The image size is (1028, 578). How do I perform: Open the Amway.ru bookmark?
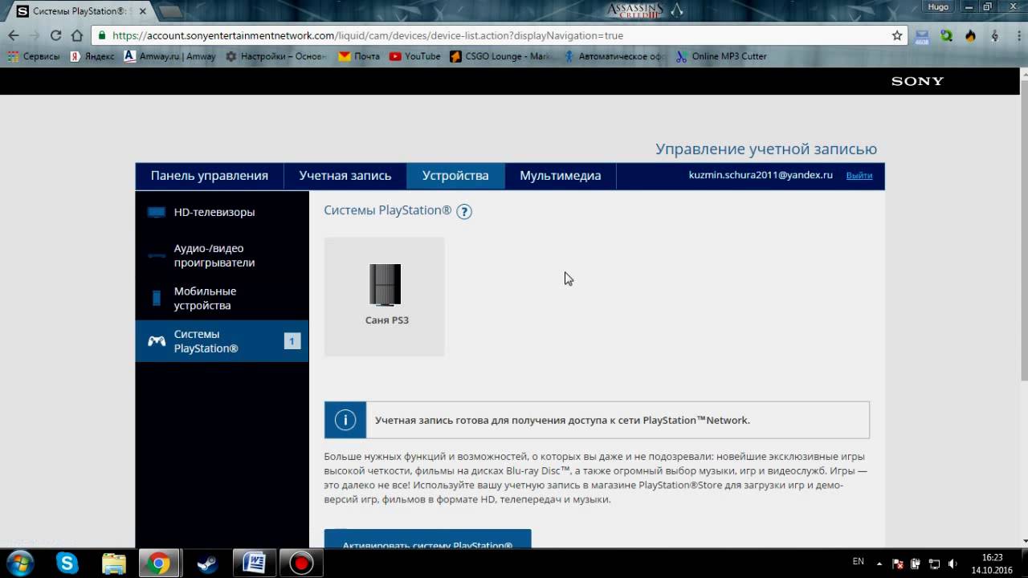[x=169, y=56]
